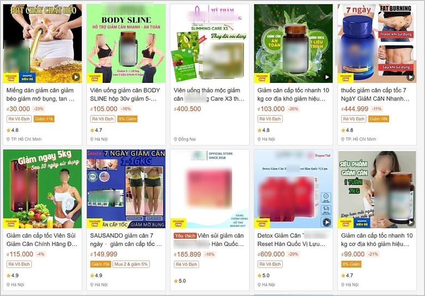Click Mua 2 & giảm 5% tag

pos(131,264)
